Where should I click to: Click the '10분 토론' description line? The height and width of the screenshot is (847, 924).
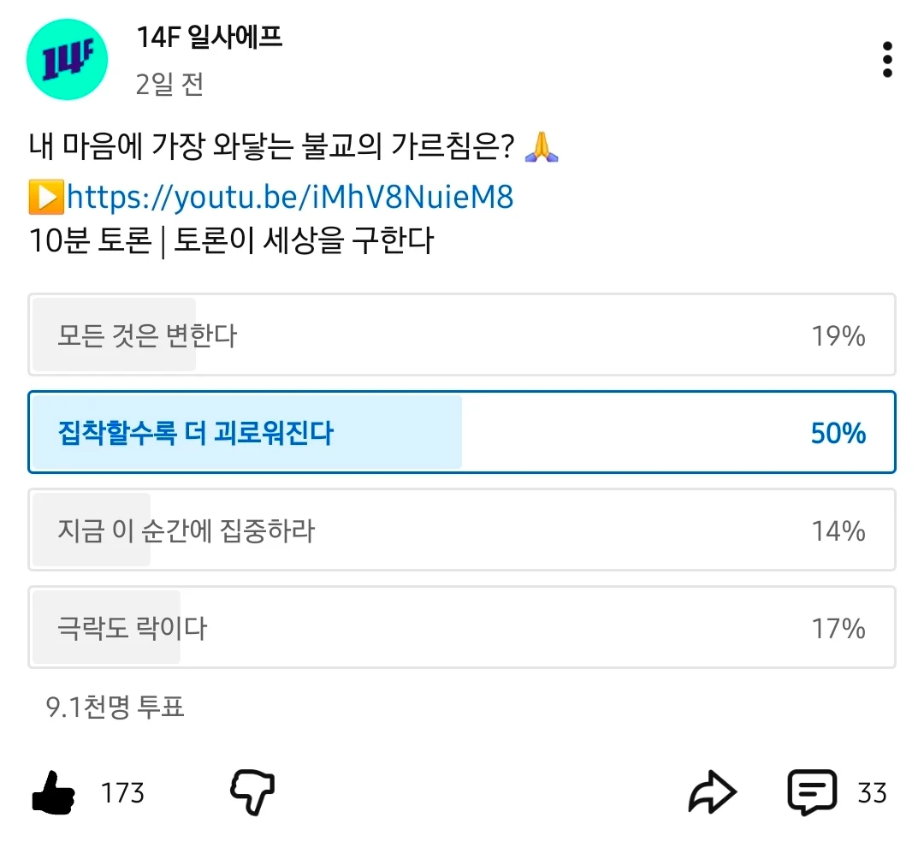pyautogui.click(x=231, y=241)
